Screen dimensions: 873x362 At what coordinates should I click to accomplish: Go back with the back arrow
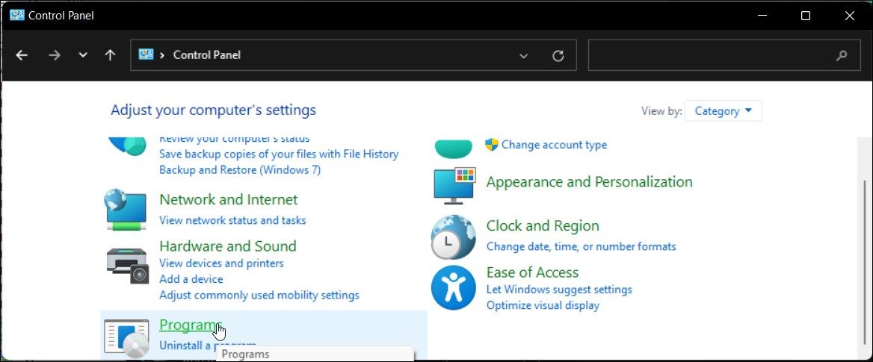click(x=22, y=55)
